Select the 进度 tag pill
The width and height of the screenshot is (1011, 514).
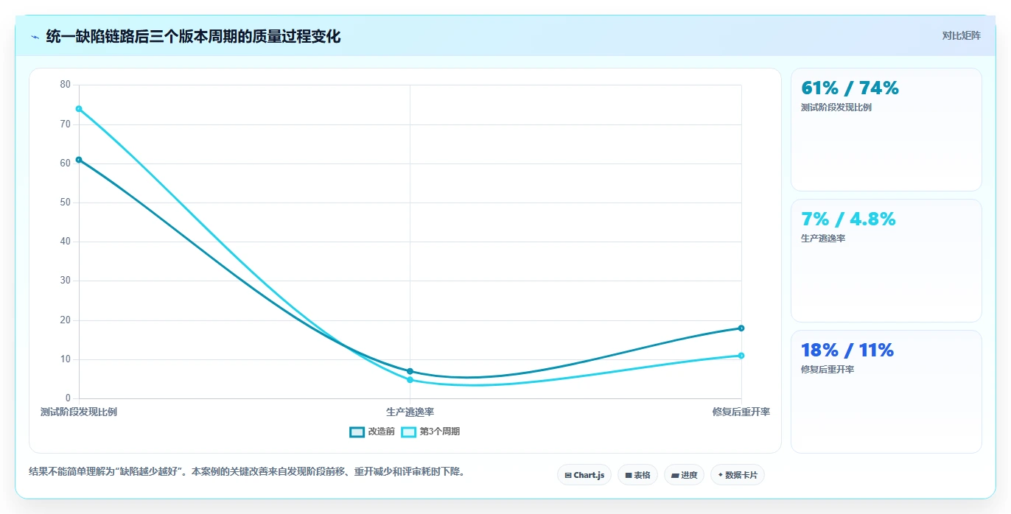[x=684, y=475]
